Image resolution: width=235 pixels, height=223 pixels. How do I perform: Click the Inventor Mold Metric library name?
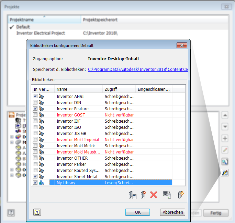coord(76,146)
